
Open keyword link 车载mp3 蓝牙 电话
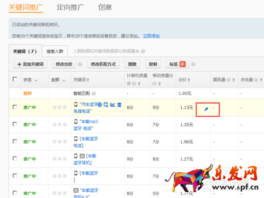click(86, 125)
